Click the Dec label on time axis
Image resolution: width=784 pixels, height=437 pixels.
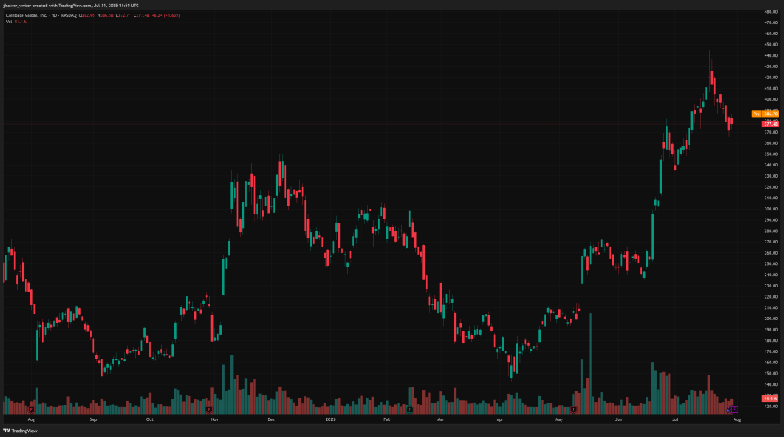(270, 418)
